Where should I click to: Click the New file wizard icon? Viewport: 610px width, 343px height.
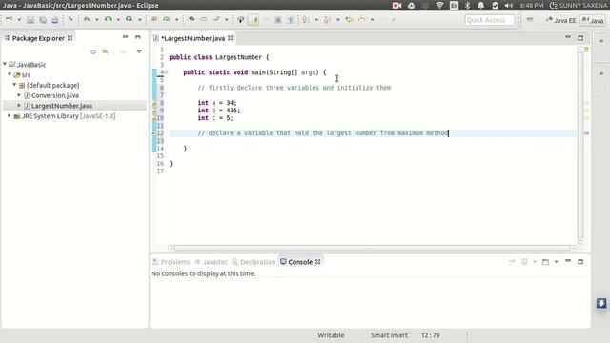tap(9, 19)
